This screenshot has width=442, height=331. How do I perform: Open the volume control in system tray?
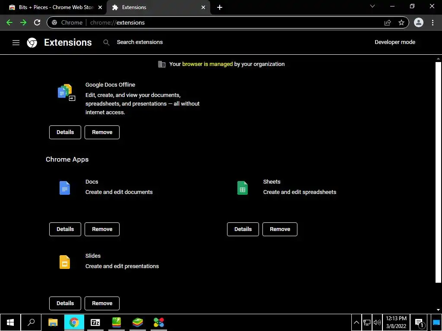click(377, 322)
